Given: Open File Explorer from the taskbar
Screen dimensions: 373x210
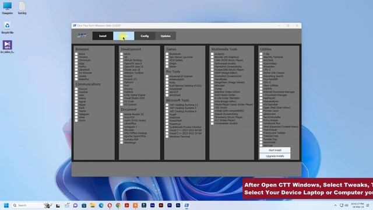Looking at the screenshot, I should [x=92, y=205].
